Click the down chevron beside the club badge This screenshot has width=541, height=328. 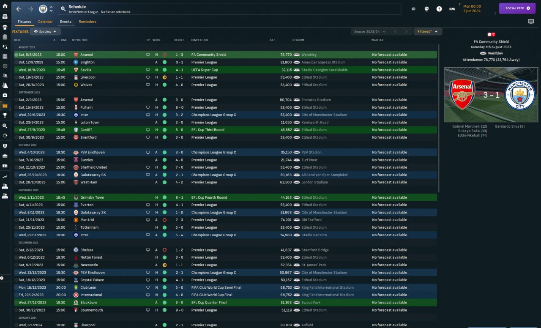pos(51,11)
